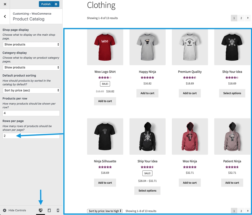Viewport: 252px width, 215px height.
Task: Click the star rating under Woo Logo Shirt
Action: pyautogui.click(x=105, y=78)
